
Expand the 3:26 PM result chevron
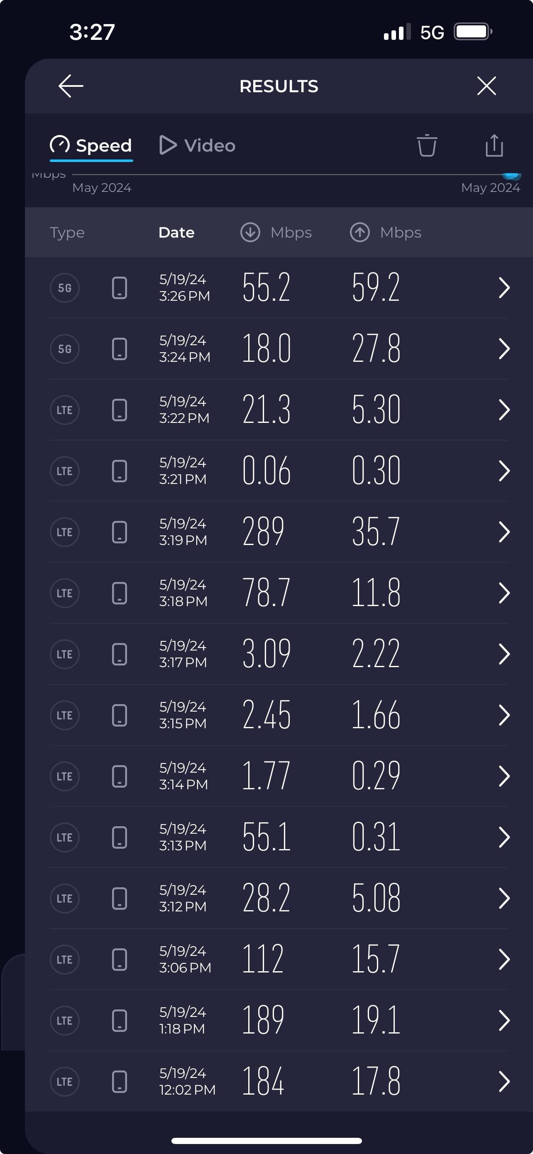click(x=504, y=287)
